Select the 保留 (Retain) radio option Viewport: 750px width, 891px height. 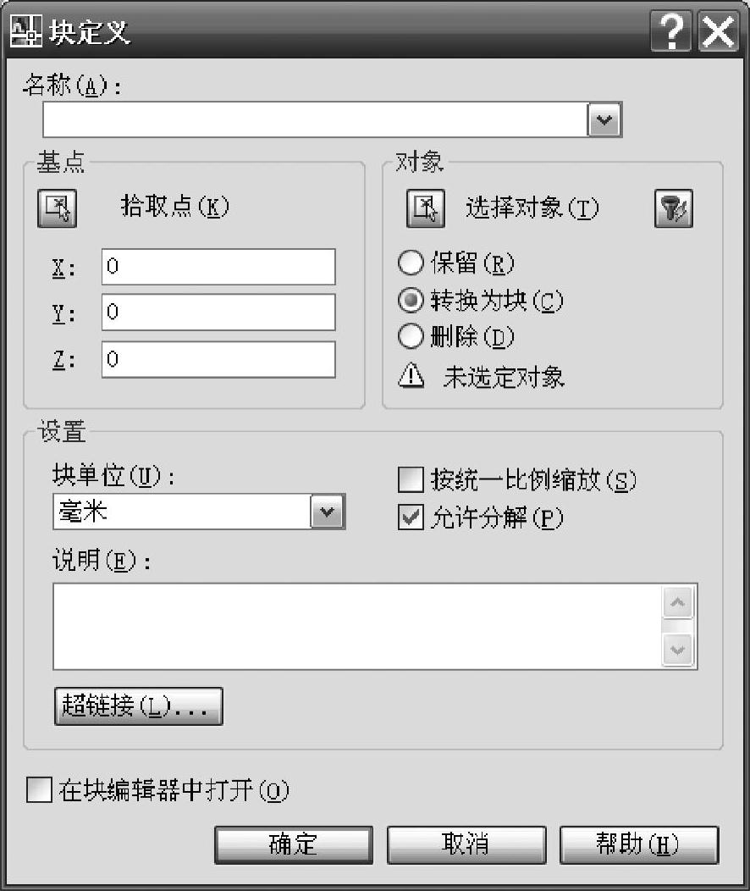[x=411, y=263]
